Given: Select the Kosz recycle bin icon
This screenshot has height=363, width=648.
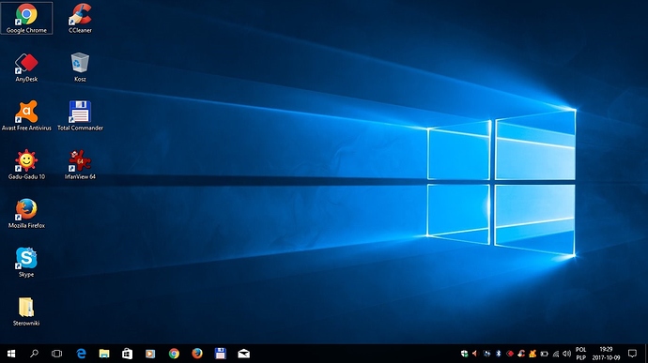Looking at the screenshot, I should pos(80,68).
